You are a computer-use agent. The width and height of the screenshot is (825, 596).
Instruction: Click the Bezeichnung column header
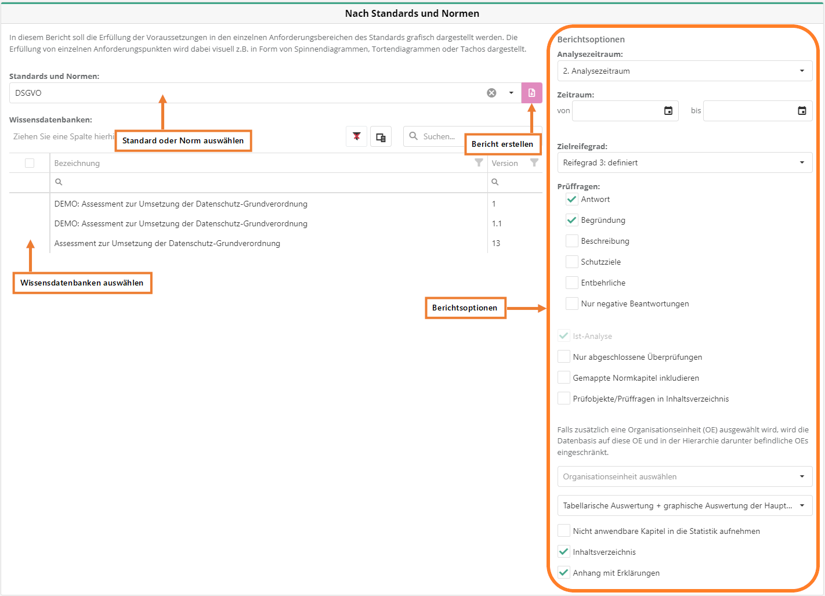tap(77, 163)
